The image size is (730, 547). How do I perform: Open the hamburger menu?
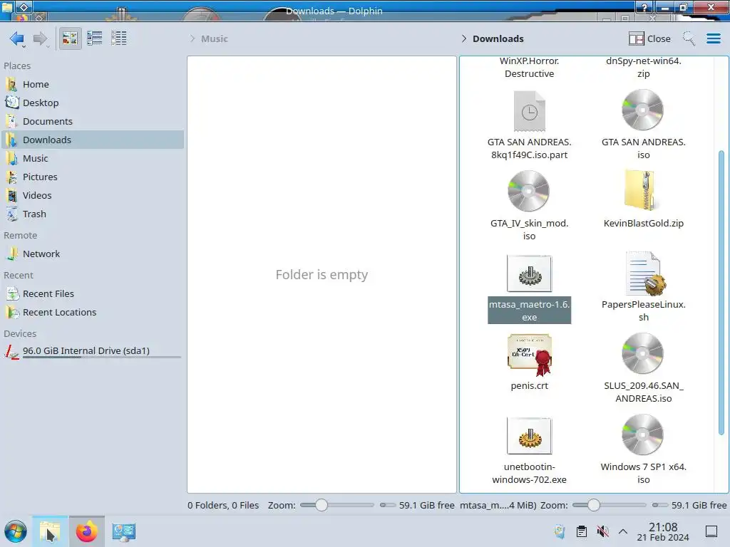tap(713, 38)
